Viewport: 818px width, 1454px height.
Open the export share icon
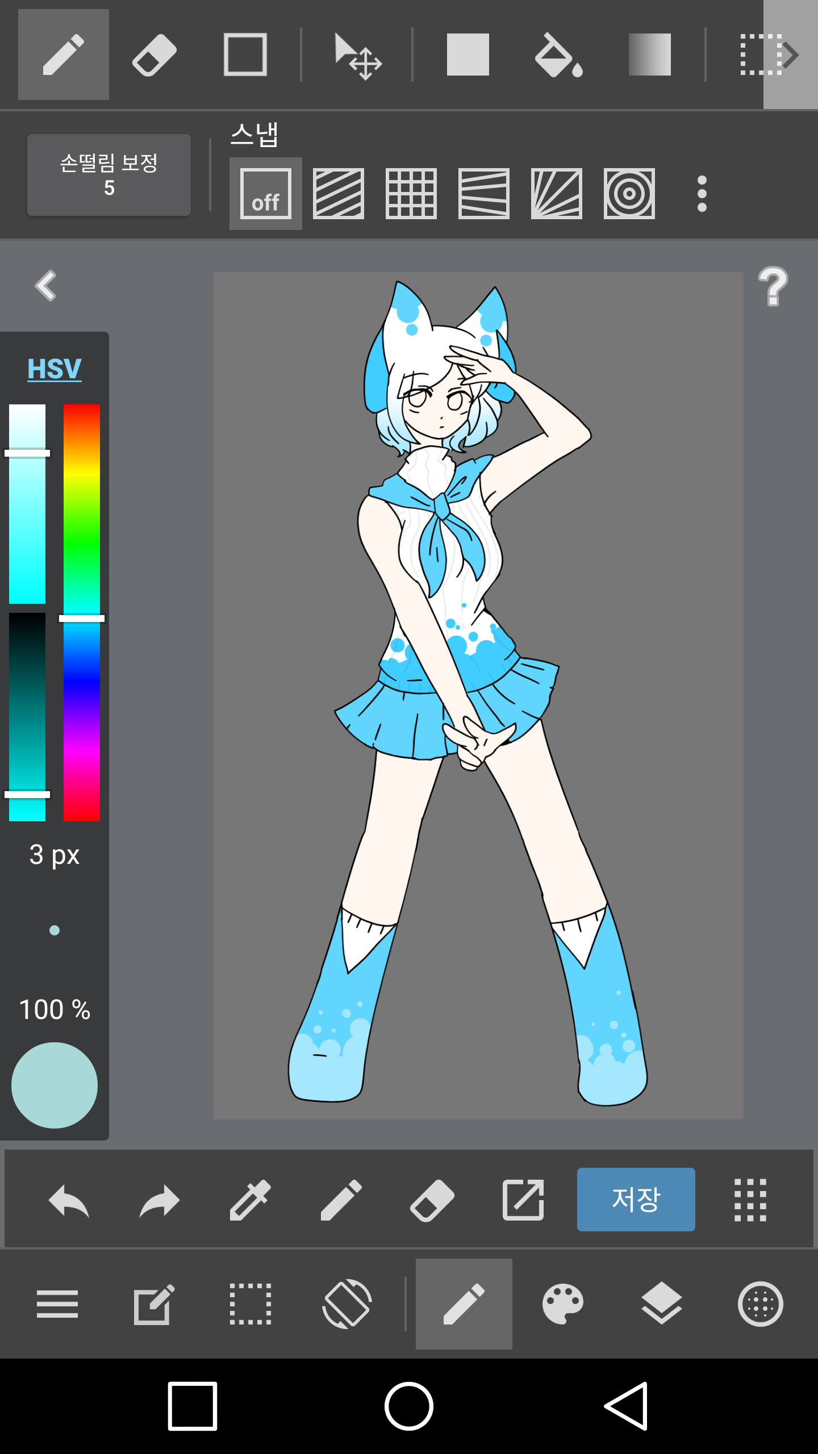(x=523, y=1200)
